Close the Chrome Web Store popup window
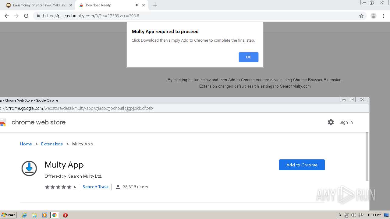 tap(362, 100)
